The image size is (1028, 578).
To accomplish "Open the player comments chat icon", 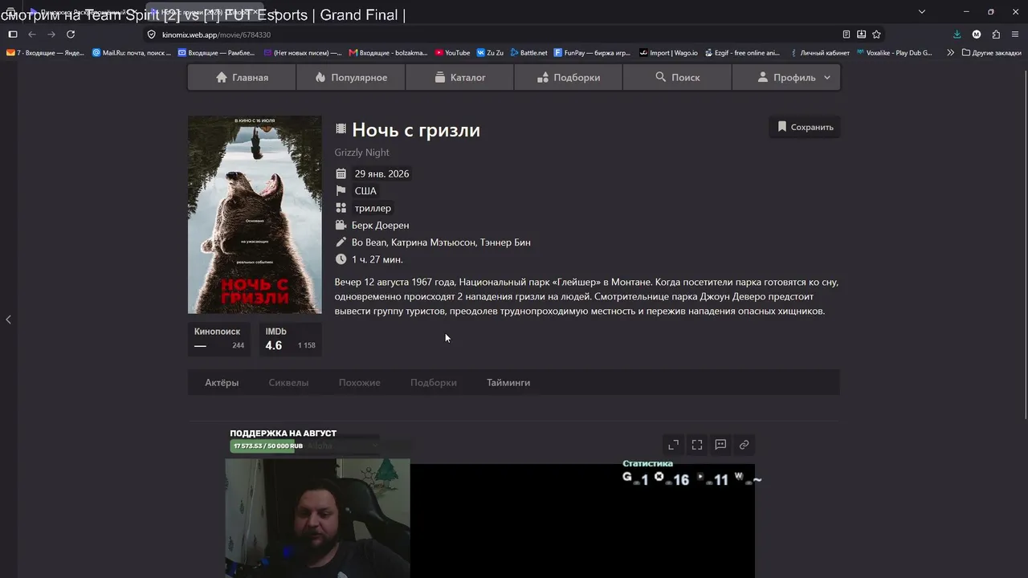I will click(x=720, y=445).
